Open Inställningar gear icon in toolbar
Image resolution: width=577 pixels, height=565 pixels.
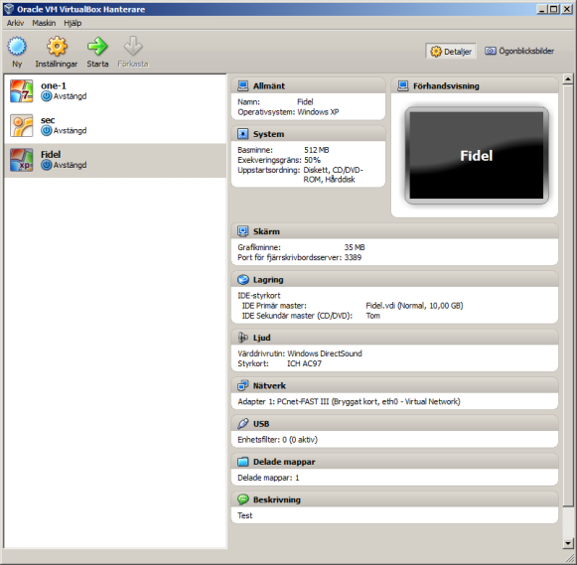[x=57, y=47]
